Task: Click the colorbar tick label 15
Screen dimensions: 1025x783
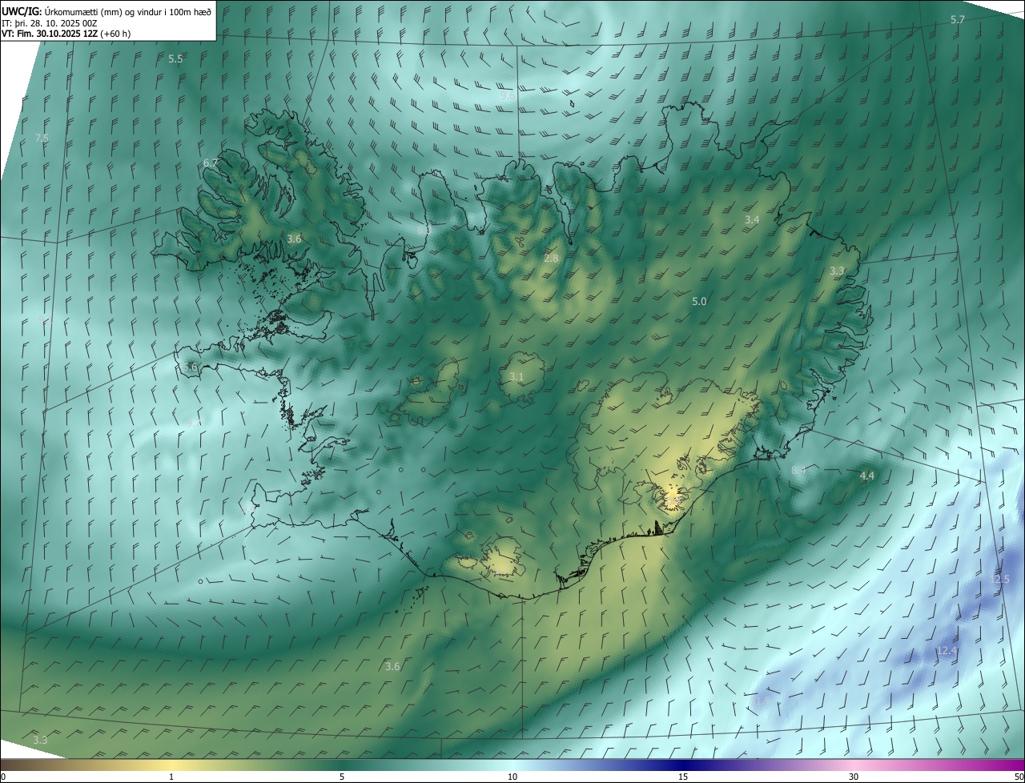Action: tap(683, 777)
